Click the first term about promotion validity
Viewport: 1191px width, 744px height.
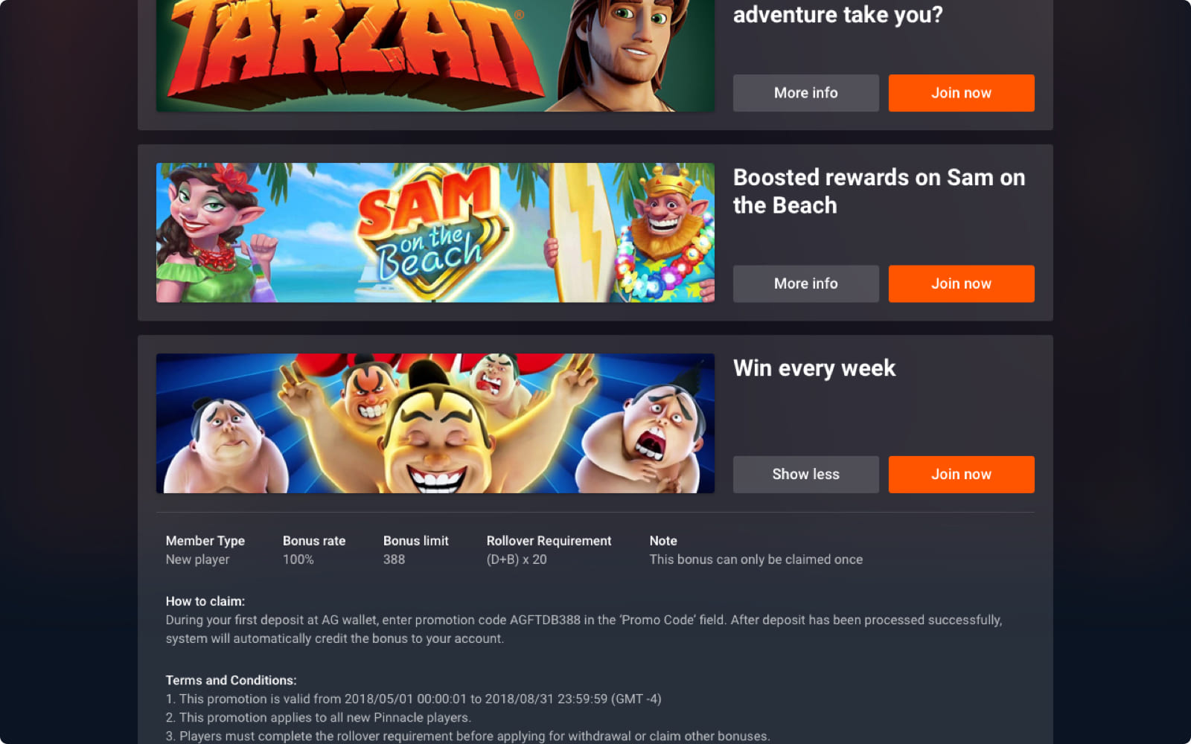pyautogui.click(x=413, y=699)
